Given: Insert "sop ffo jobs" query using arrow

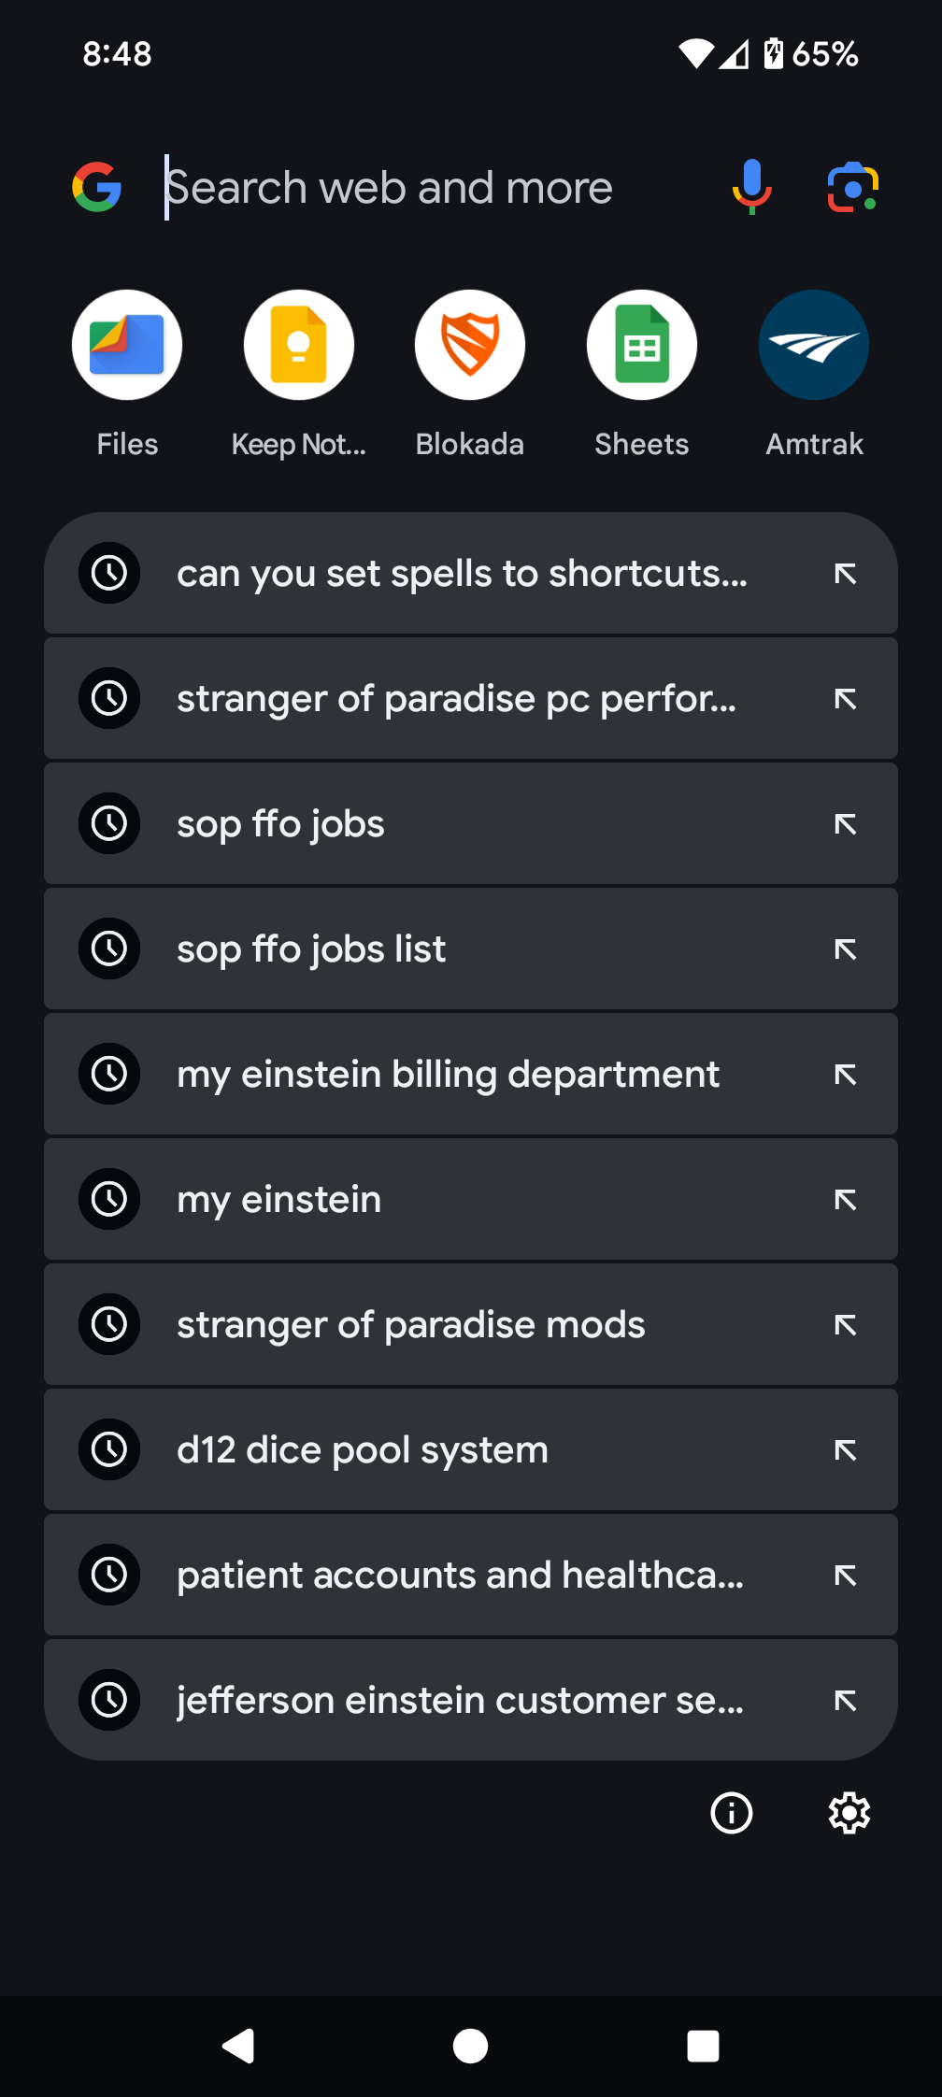Looking at the screenshot, I should [x=845, y=824].
